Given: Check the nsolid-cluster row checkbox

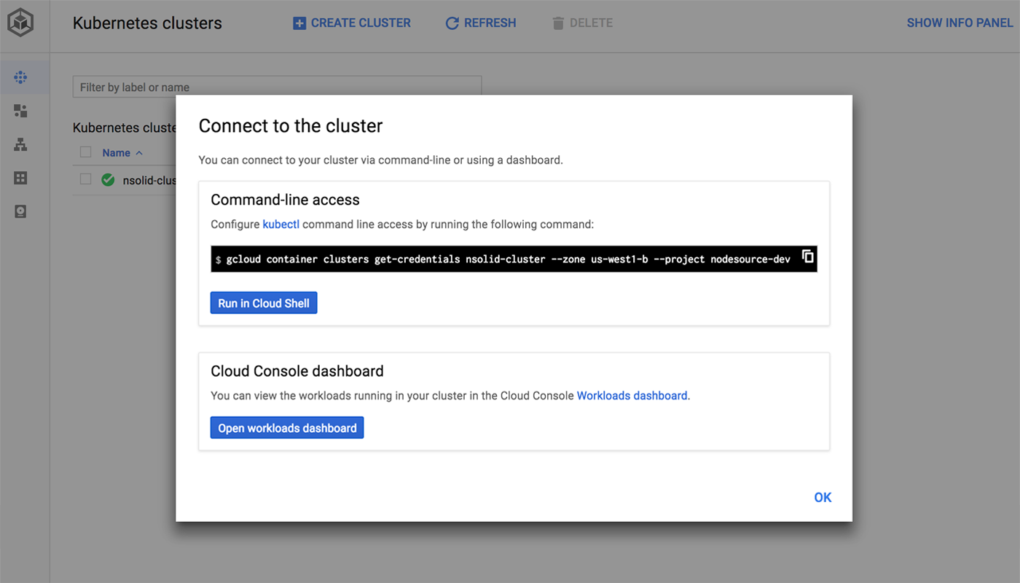Looking at the screenshot, I should (86, 179).
